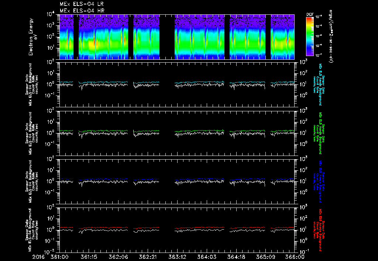Click the "366:00" time tick label
Screen dimensions: 378x261
295,257
